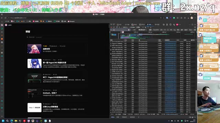Click the site avatar logo at page top

(x=6, y=25)
